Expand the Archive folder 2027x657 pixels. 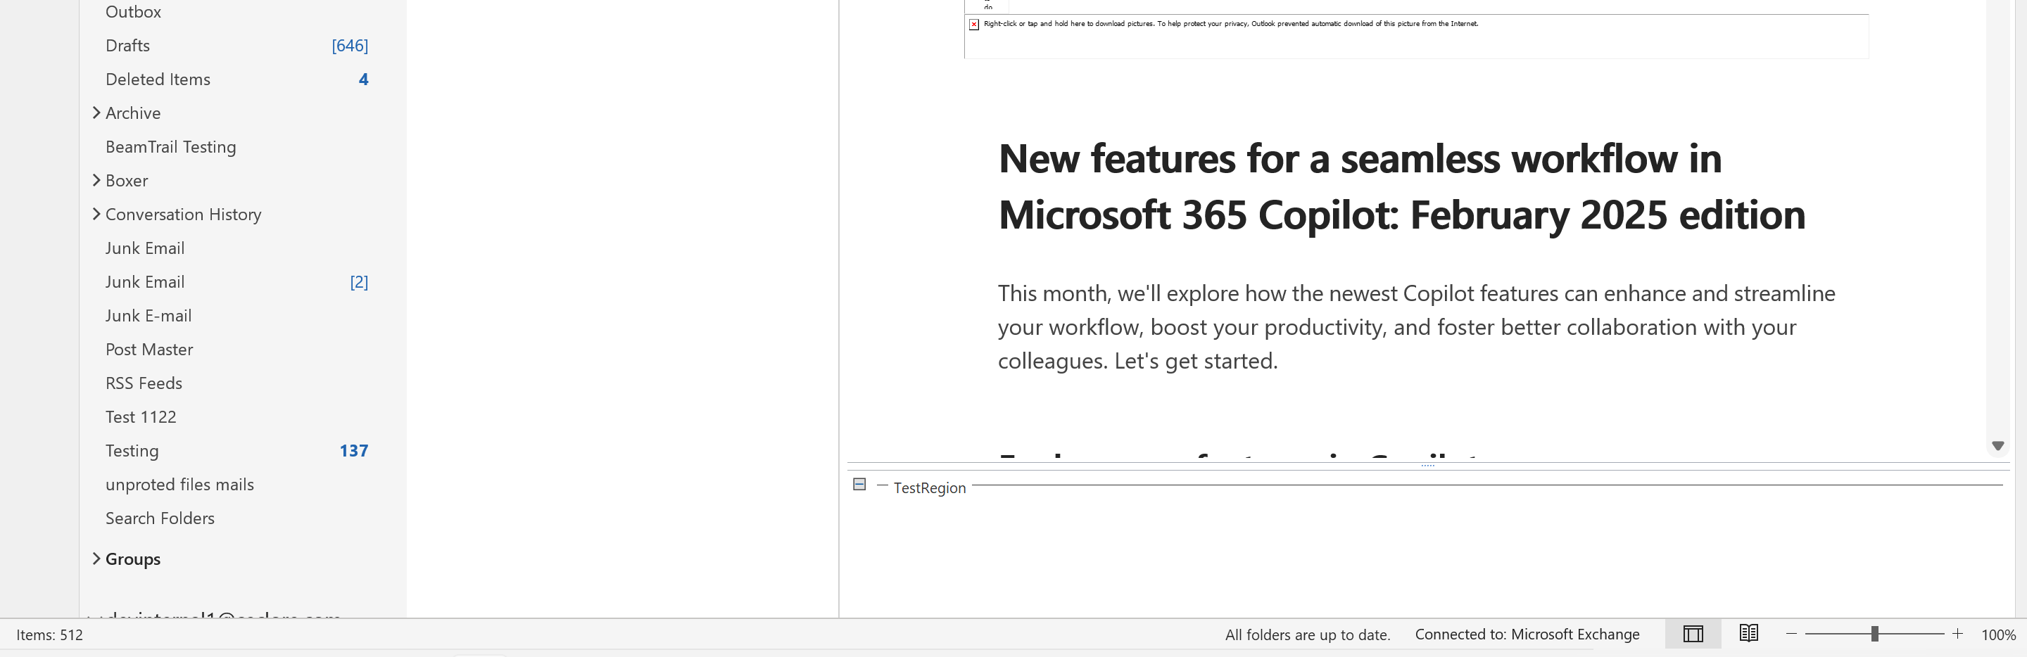96,113
